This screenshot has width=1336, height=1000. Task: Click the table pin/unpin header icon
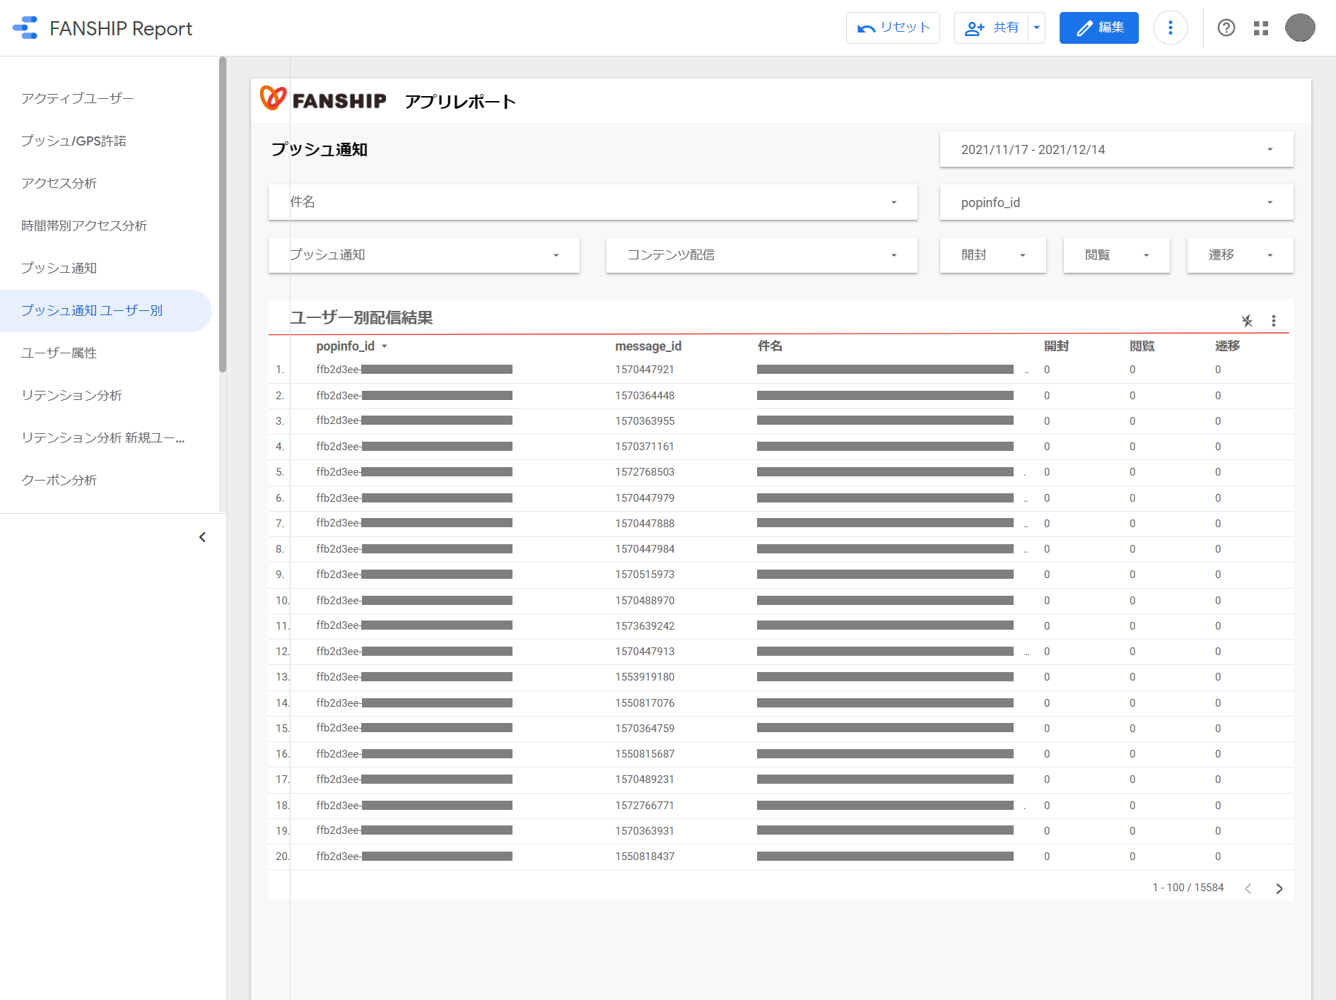click(1247, 321)
